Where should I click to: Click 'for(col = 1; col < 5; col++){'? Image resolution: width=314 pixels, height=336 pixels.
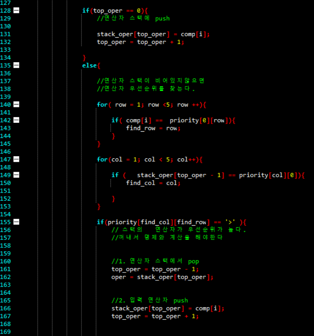coord(150,159)
